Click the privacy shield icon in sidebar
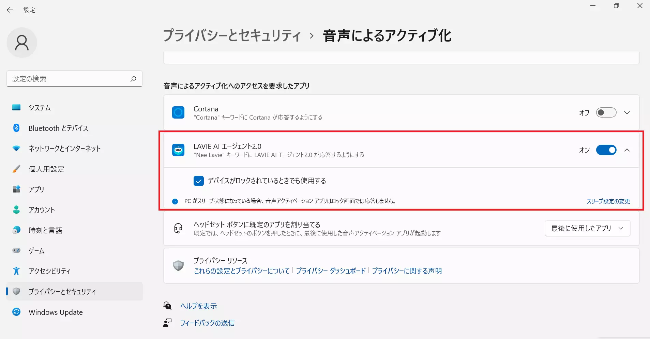 (x=16, y=291)
